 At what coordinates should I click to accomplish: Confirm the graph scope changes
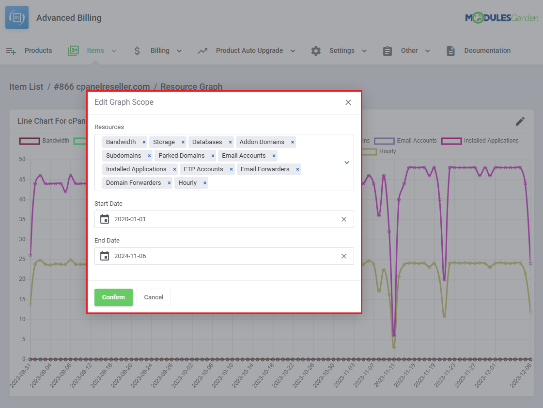point(113,297)
